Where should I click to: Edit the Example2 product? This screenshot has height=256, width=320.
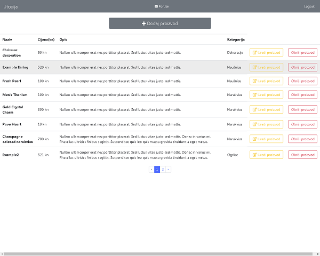click(266, 155)
